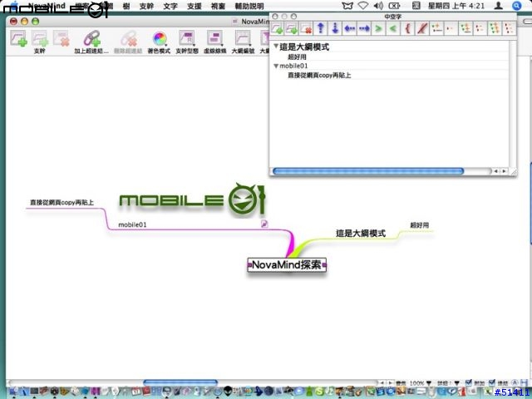Click the horizontal scrollbar in outline panel
Image resolution: width=532 pixels, height=399 pixels.
coord(368,171)
